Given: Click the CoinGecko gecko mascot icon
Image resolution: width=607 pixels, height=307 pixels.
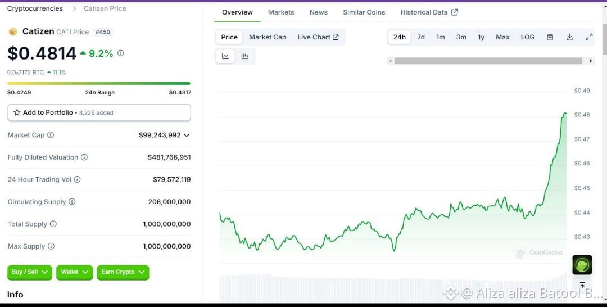Looking at the screenshot, I should point(582,265).
